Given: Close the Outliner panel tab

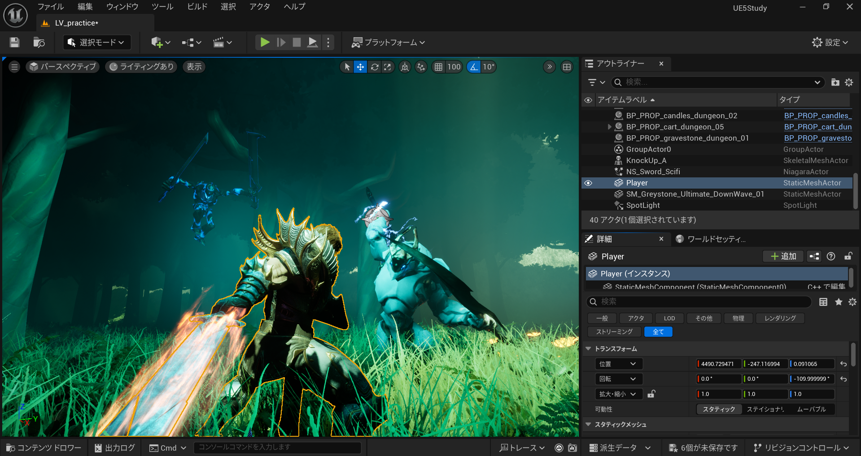Looking at the screenshot, I should point(661,64).
